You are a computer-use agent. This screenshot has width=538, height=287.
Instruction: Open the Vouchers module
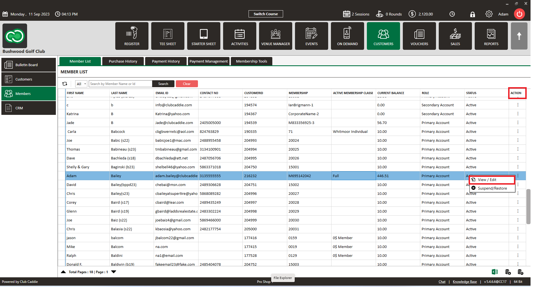tap(419, 36)
